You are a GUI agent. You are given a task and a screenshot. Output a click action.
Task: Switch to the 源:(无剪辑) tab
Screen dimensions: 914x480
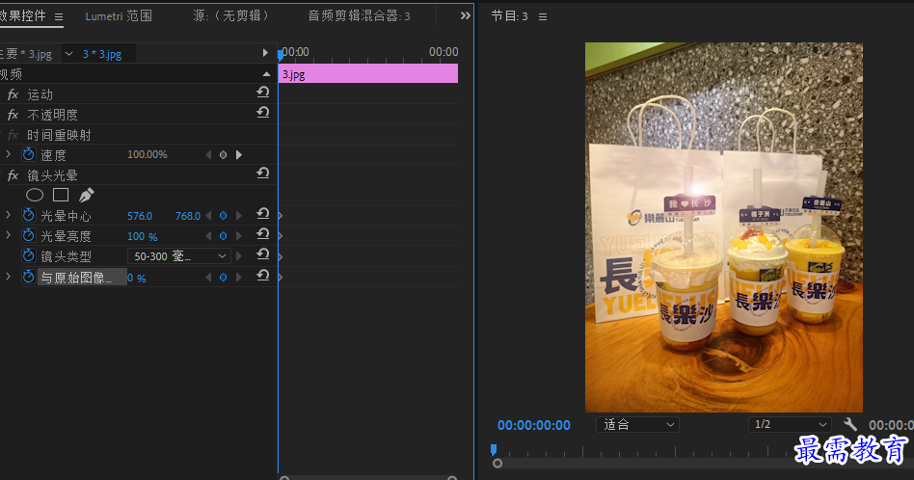coord(230,15)
